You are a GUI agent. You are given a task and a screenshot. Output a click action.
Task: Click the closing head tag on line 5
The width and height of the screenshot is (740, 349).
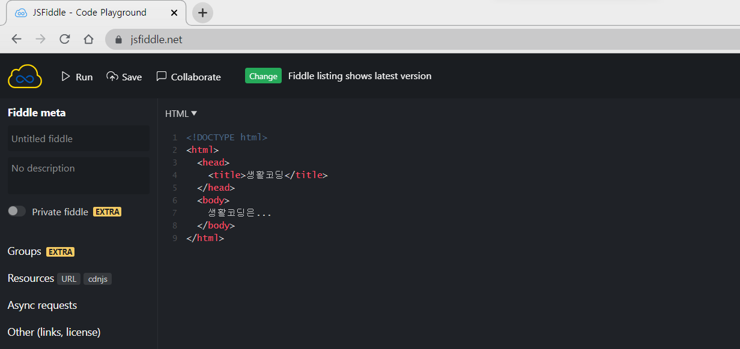point(216,188)
